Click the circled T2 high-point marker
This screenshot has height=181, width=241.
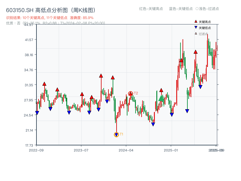click(131, 93)
